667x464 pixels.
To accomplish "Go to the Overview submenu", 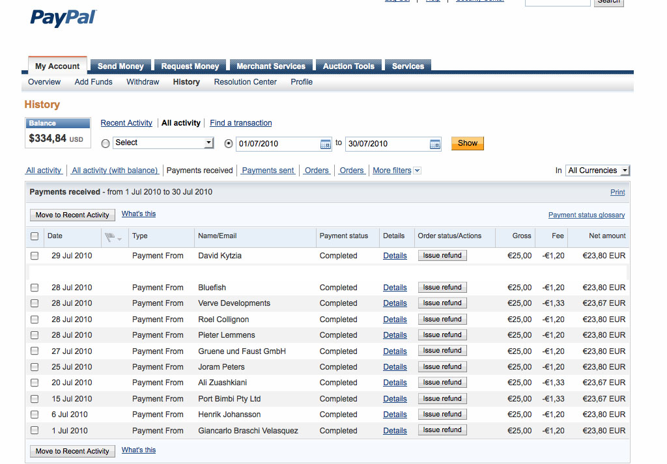I will coord(44,82).
